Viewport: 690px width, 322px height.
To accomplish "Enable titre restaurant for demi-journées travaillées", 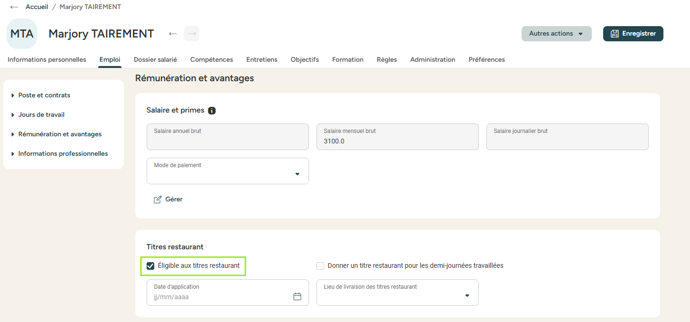I will coord(320,266).
